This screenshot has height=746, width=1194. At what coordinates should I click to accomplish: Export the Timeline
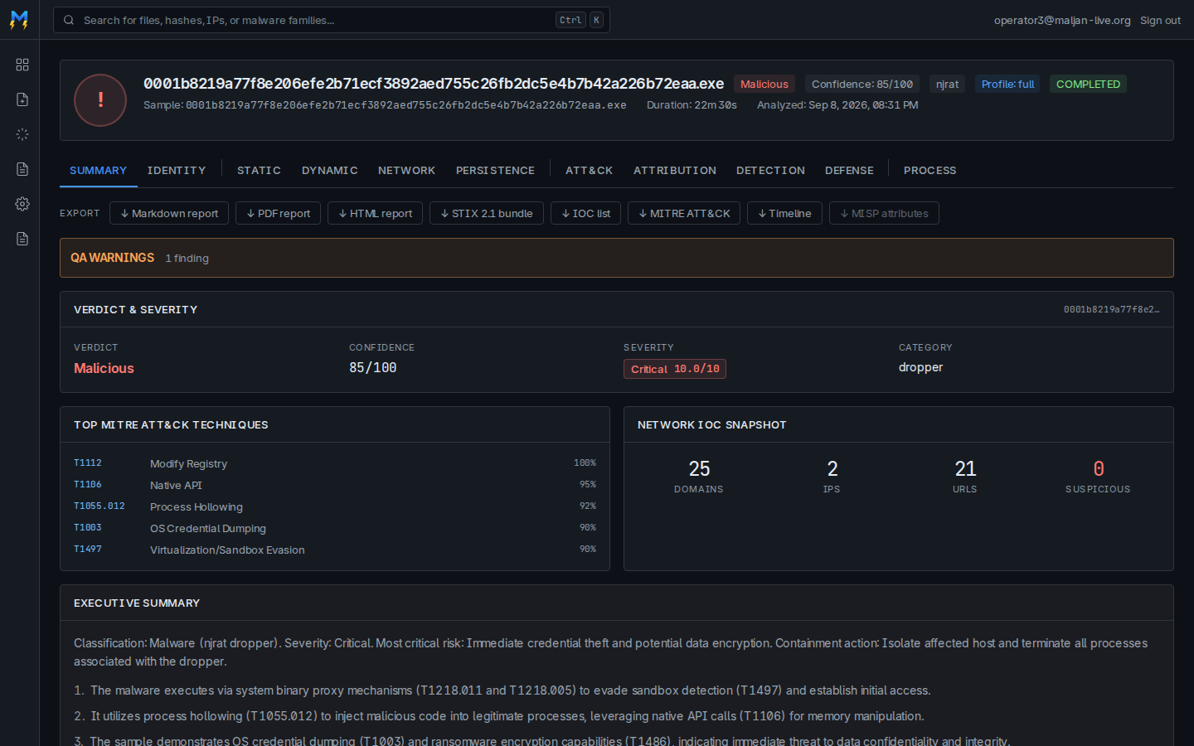pyautogui.click(x=784, y=213)
